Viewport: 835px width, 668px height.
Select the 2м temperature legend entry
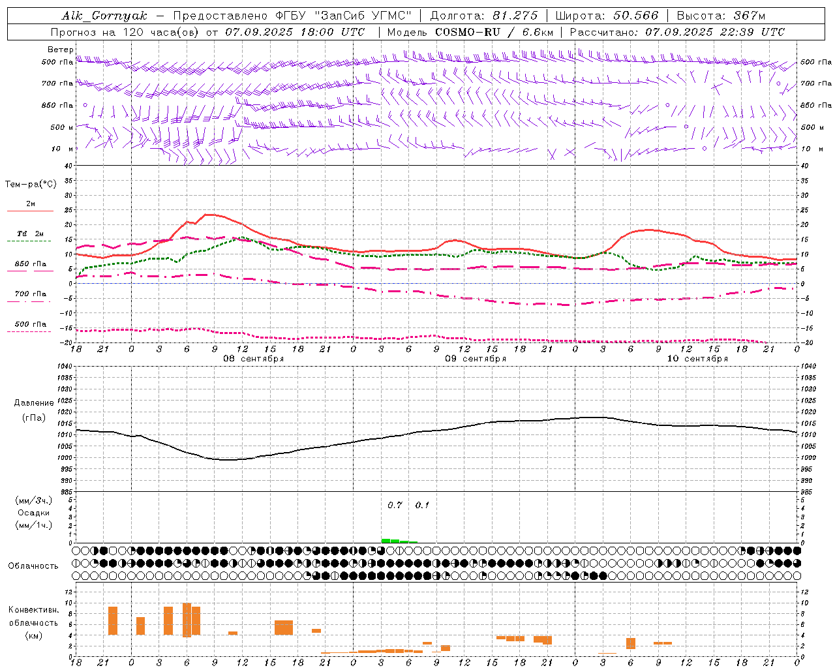(31, 204)
